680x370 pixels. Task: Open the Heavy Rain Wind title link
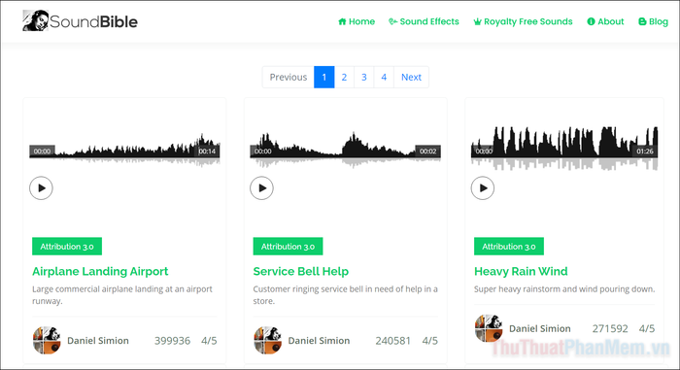click(521, 271)
